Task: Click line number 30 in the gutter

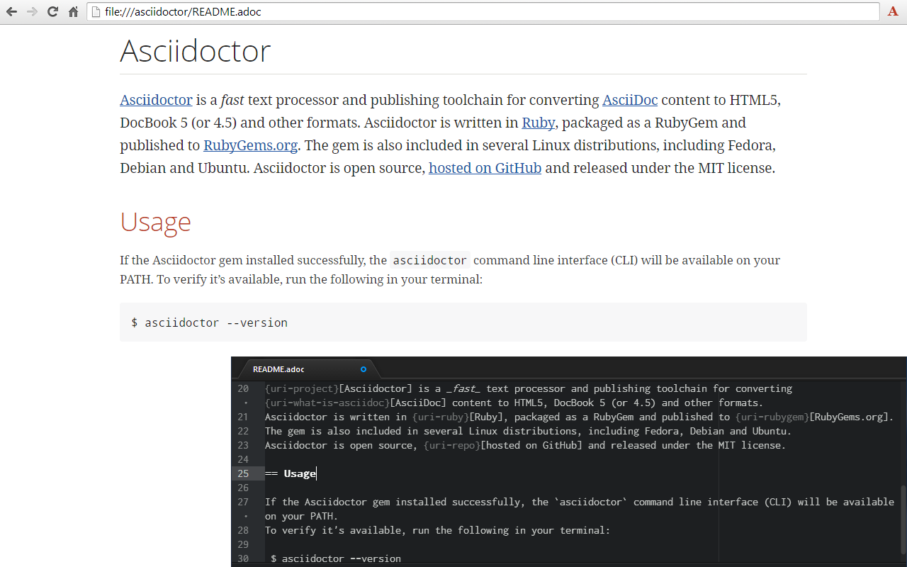Action: (x=243, y=558)
